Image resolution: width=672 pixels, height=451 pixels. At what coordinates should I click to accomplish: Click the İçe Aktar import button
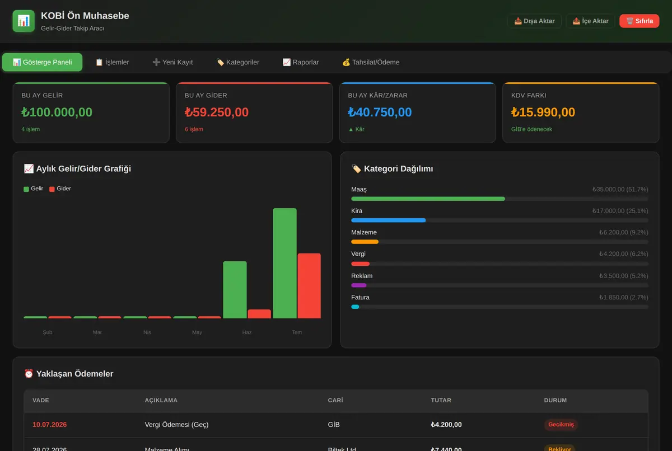coord(590,21)
